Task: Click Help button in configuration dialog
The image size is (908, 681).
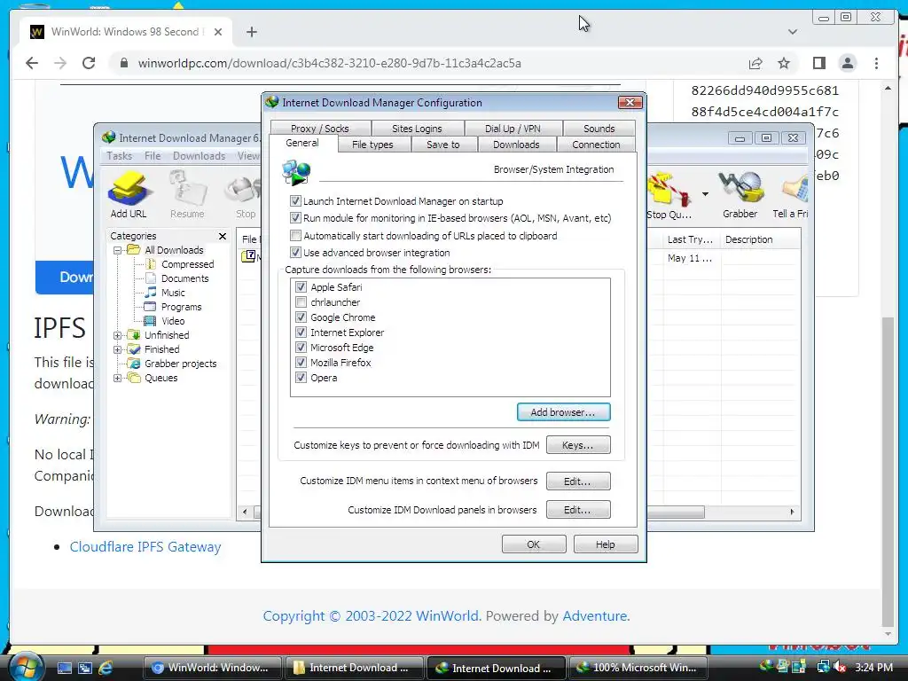Action: (605, 544)
